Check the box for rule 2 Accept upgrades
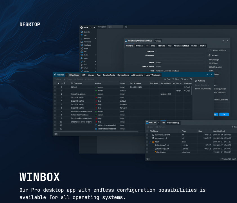The width and height of the screenshot is (237, 203). (55, 94)
